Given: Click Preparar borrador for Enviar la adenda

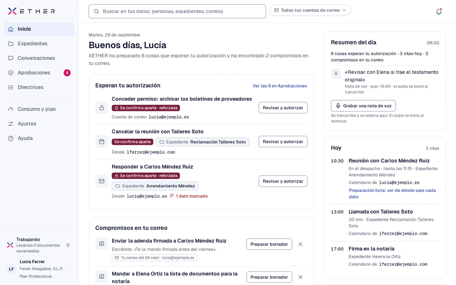Looking at the screenshot, I should 269,244.
